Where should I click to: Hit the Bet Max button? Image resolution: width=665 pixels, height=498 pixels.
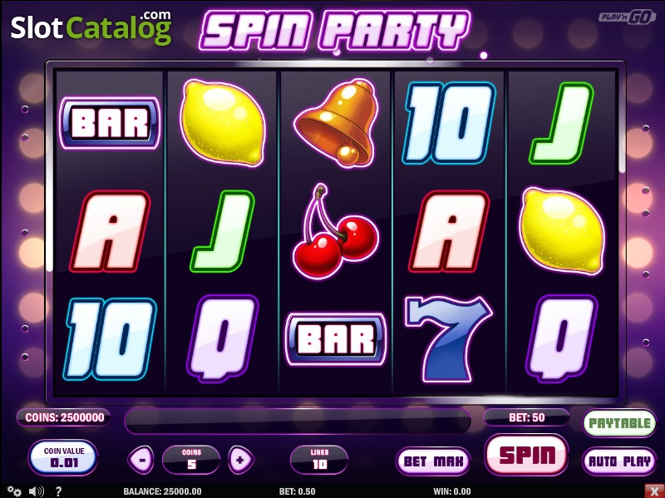[x=433, y=461]
